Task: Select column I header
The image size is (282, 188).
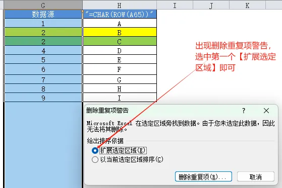Action: tap(175, 5)
